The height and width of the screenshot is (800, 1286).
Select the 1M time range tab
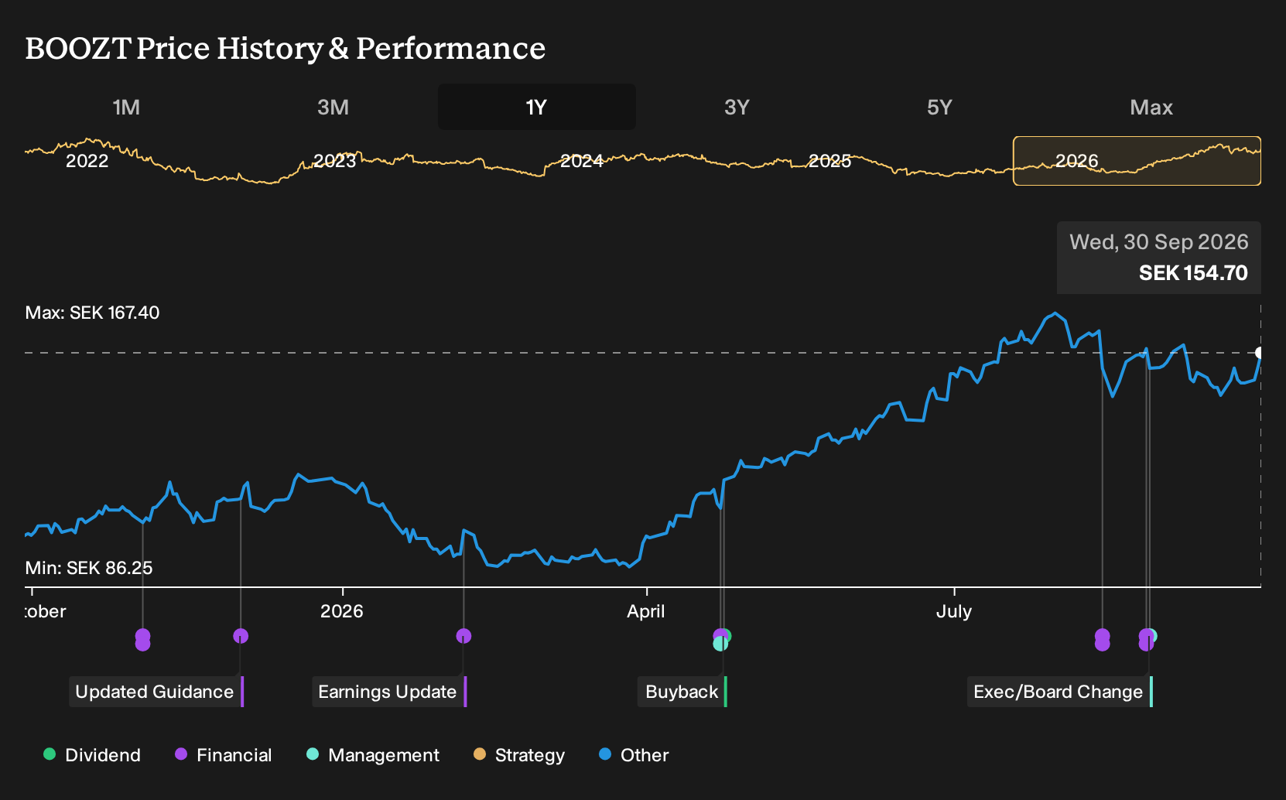tap(126, 107)
